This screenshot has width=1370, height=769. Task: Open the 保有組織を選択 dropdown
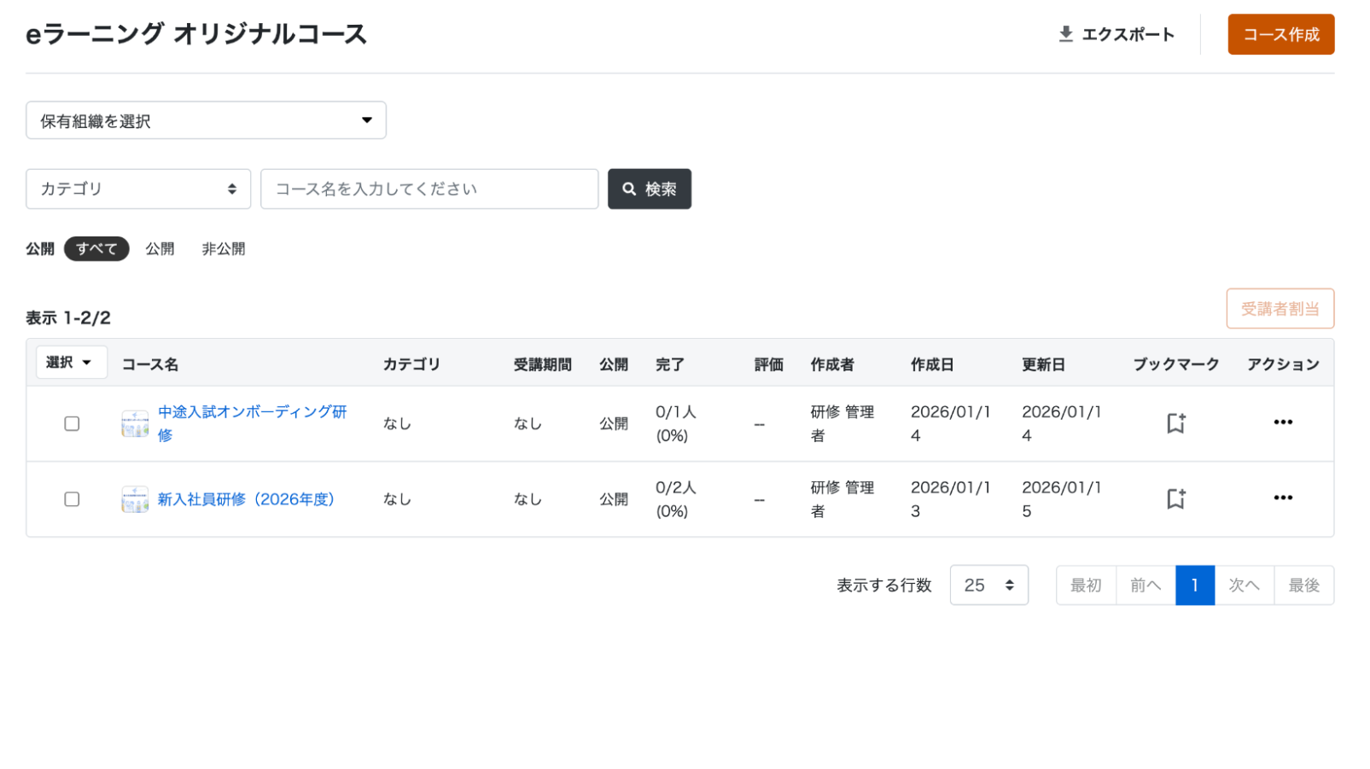click(x=206, y=120)
